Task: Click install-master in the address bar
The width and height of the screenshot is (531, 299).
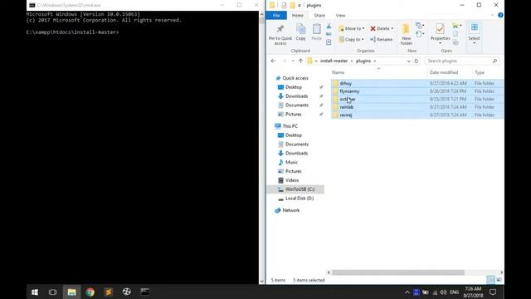Action: click(x=334, y=61)
